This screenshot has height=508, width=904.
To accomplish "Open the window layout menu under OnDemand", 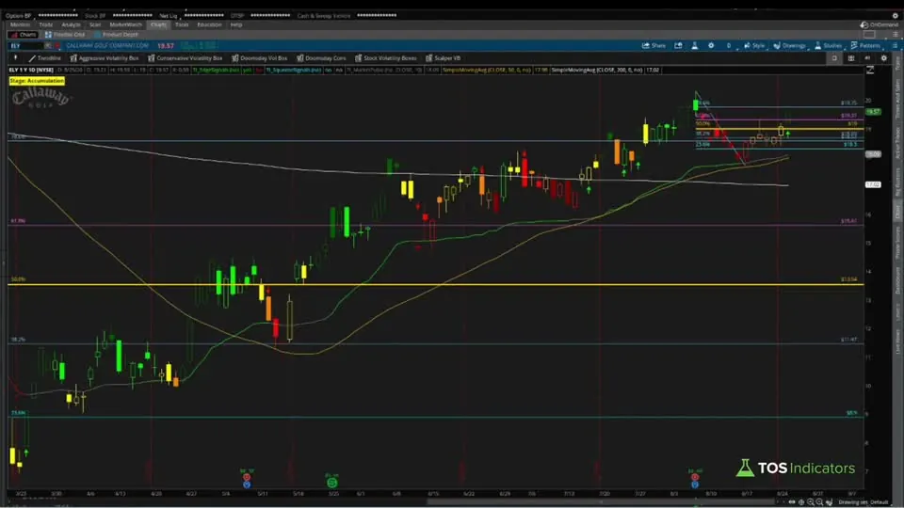I will [x=895, y=35].
